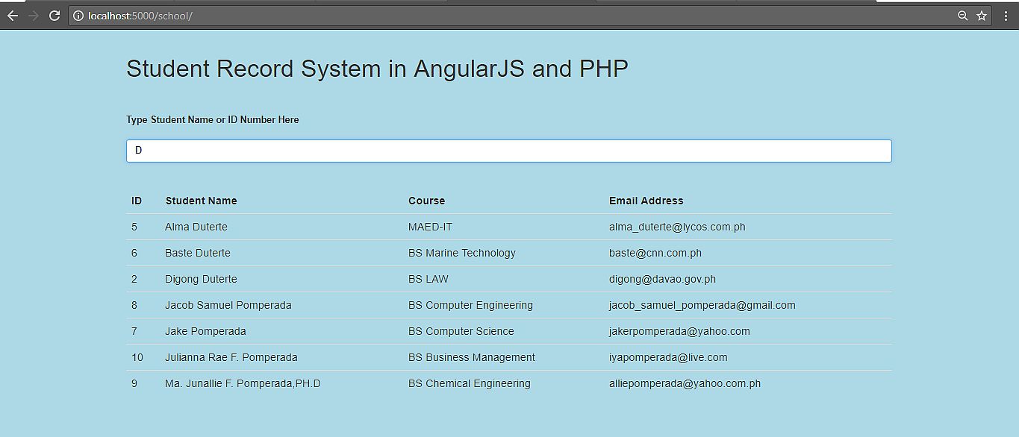Viewport: 1019px width, 437px height.
Task: Click the forward navigation arrow
Action: tap(33, 15)
